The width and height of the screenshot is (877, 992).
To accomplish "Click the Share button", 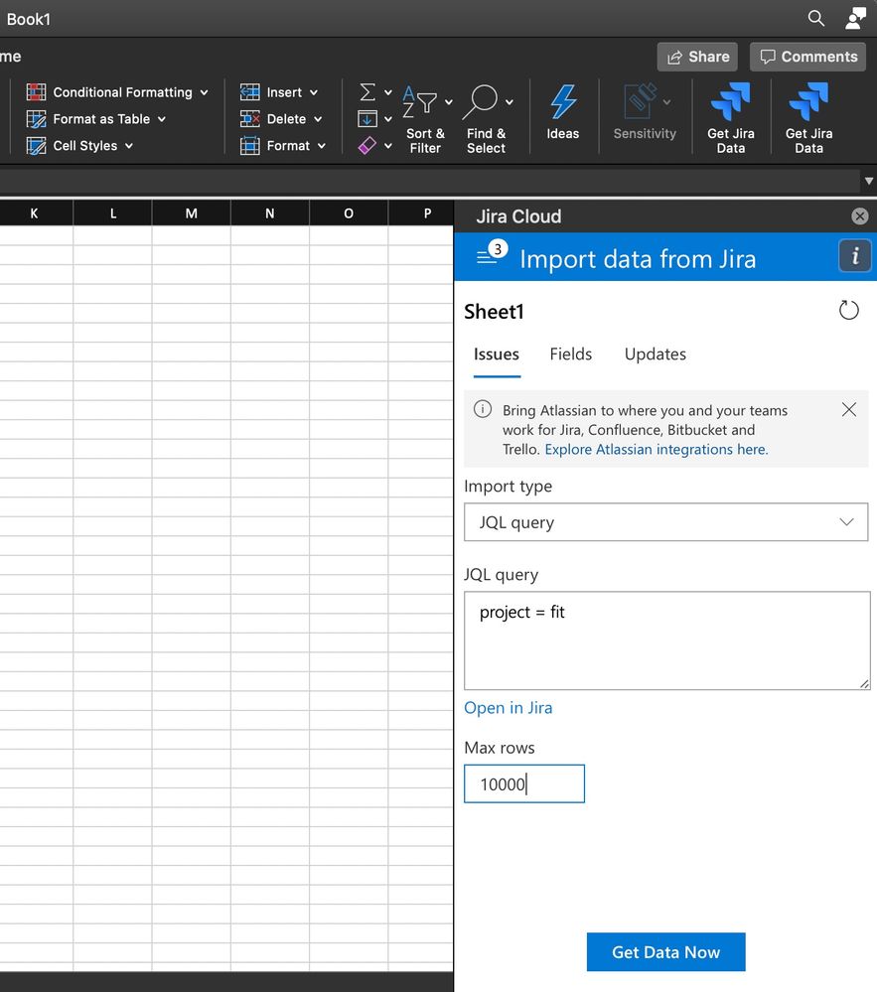I will (x=698, y=57).
